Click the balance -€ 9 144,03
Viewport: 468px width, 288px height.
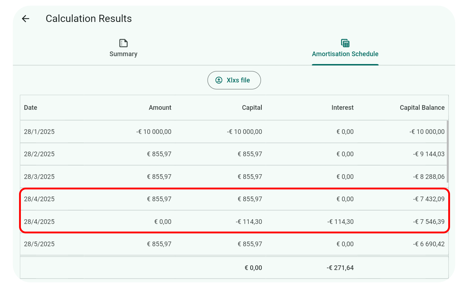click(429, 154)
